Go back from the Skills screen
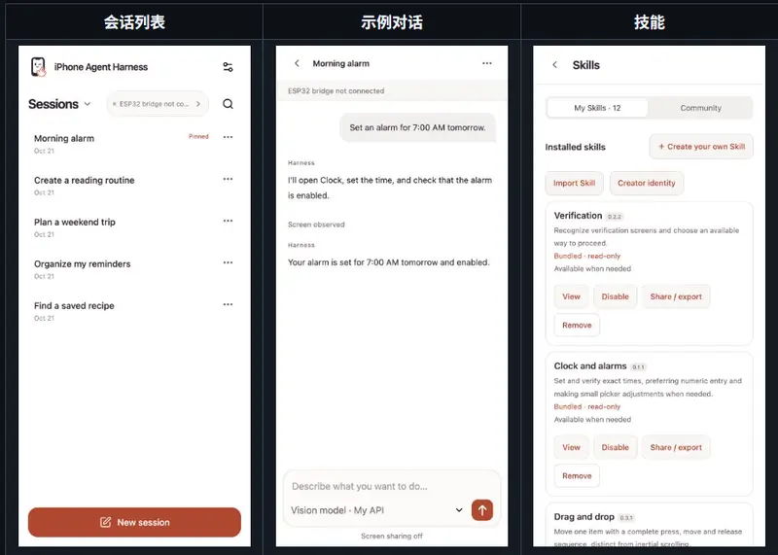This screenshot has width=778, height=555. (554, 65)
